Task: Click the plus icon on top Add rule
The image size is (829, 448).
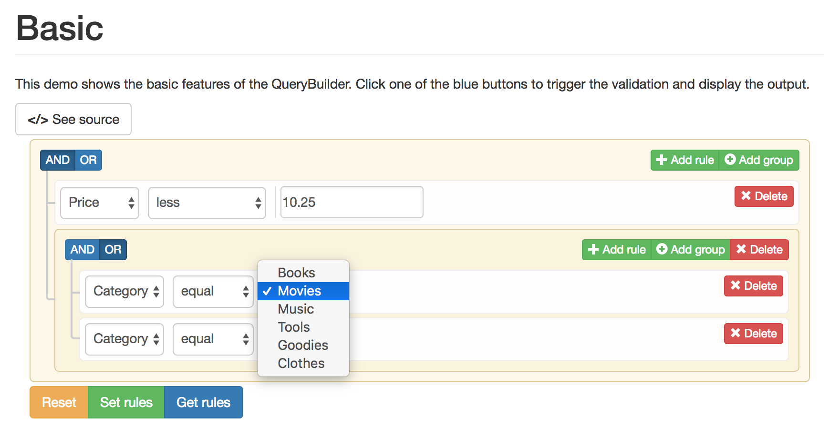Action: click(661, 160)
